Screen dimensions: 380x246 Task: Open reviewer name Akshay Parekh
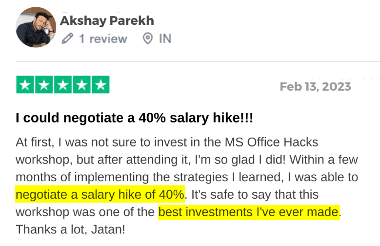tap(107, 20)
